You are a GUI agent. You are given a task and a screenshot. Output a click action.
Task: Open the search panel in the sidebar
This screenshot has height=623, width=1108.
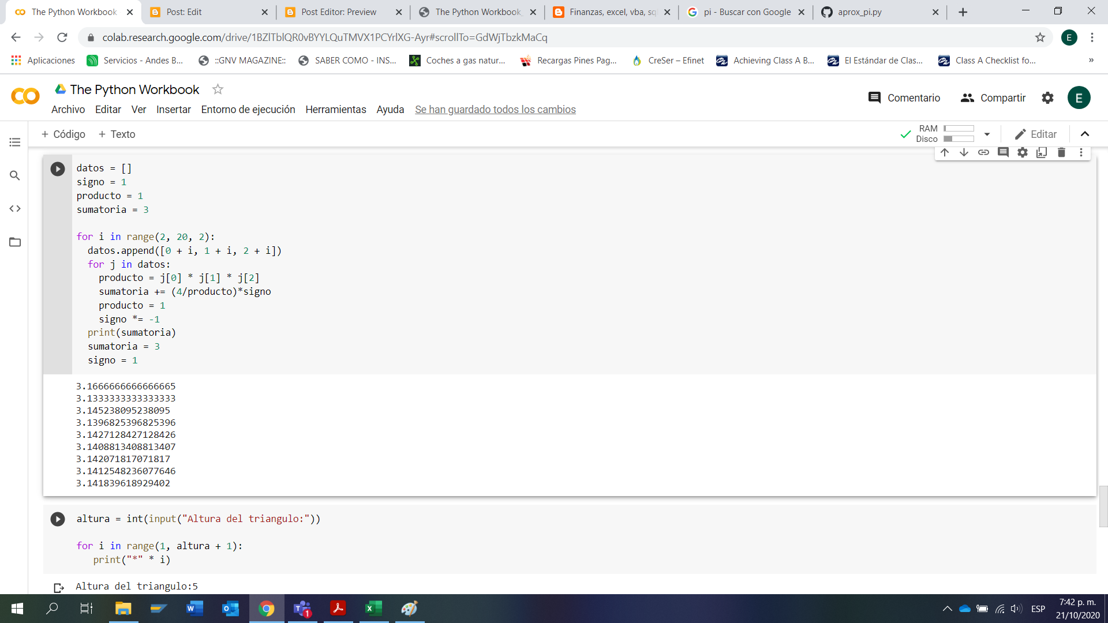[14, 175]
